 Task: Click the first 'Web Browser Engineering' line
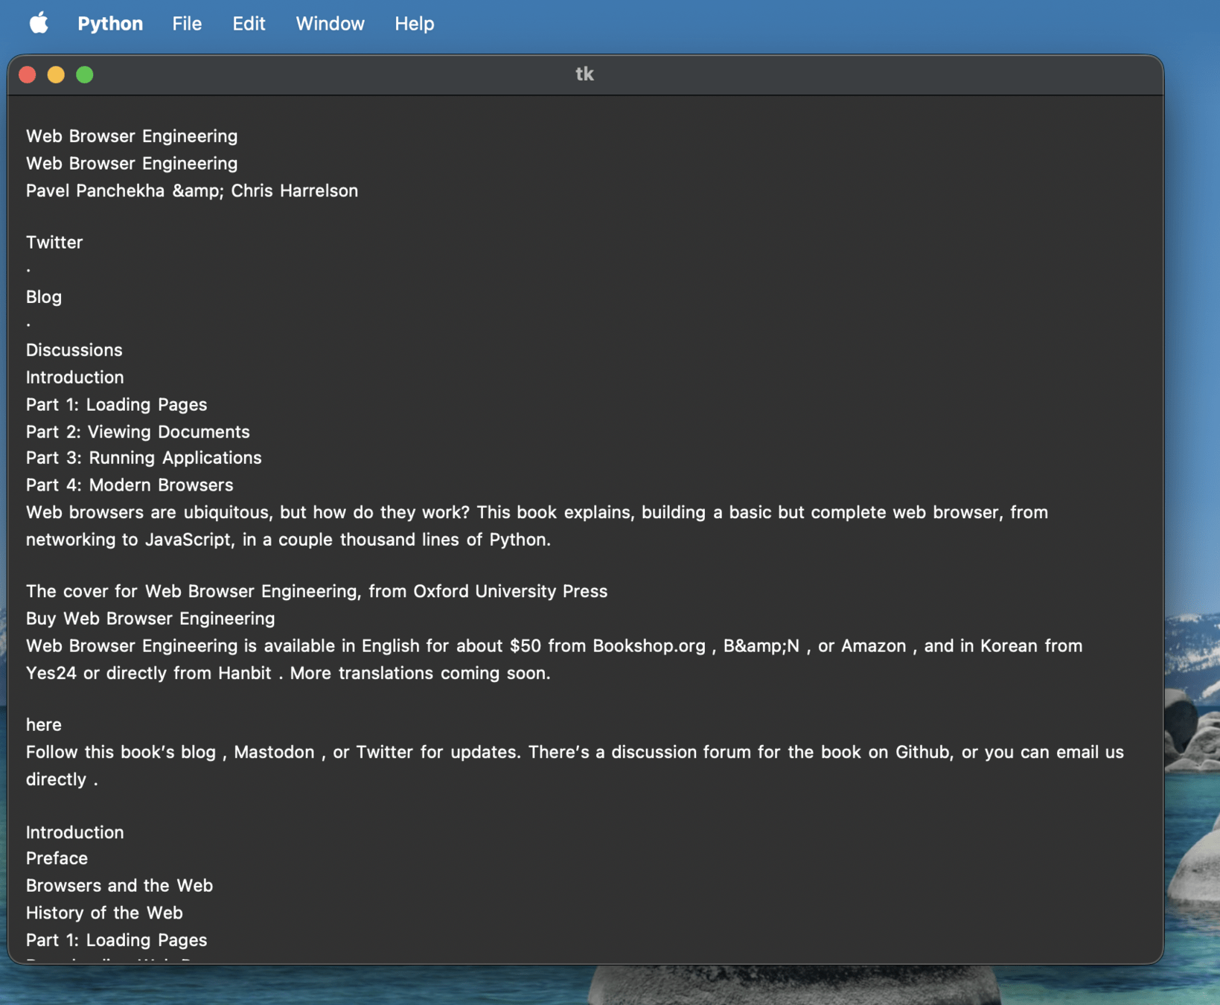(132, 136)
